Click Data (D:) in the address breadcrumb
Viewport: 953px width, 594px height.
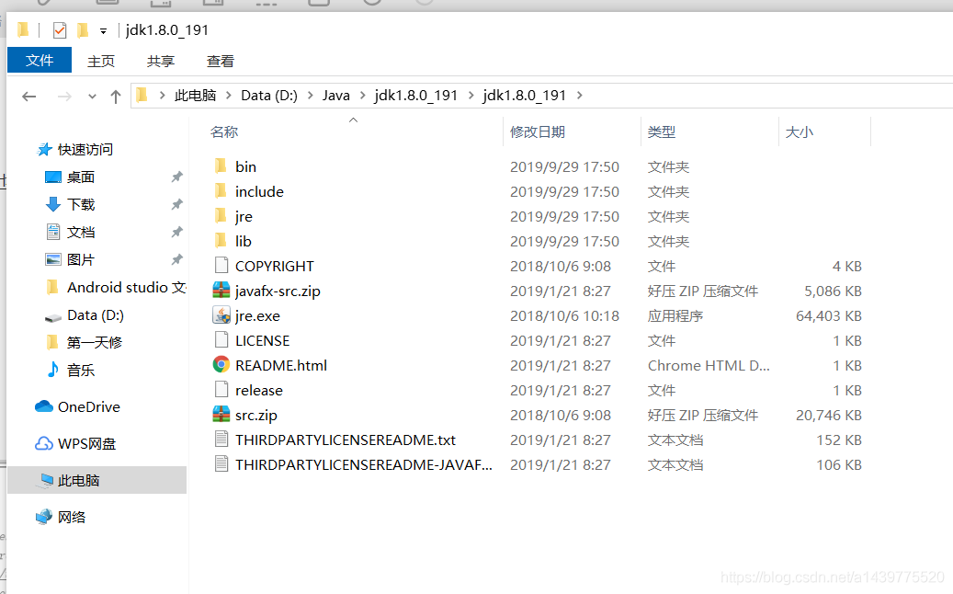coord(269,96)
